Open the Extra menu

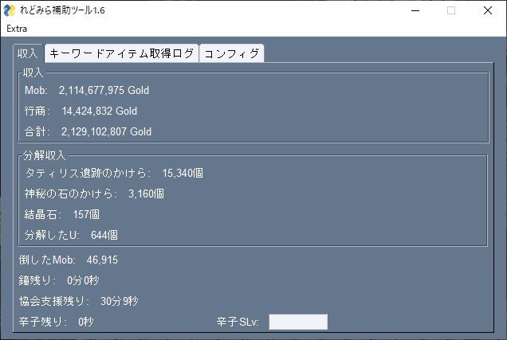17,29
